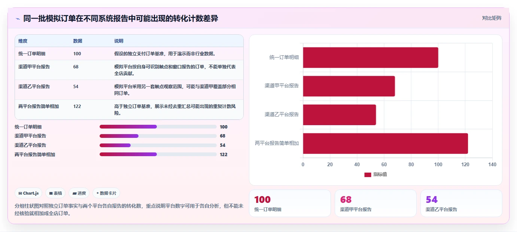Click the 数据 column header
517x232 pixels.
click(x=78, y=41)
